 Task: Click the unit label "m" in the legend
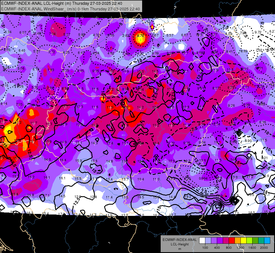pos(179,249)
